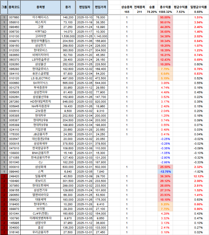Click the 90.61% return cell
The image size is (209, 235).
pyautogui.click(x=165, y=22)
